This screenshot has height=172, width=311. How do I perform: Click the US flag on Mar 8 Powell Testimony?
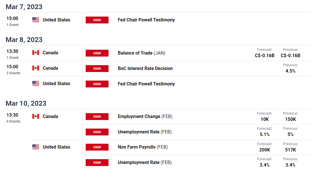[36, 83]
